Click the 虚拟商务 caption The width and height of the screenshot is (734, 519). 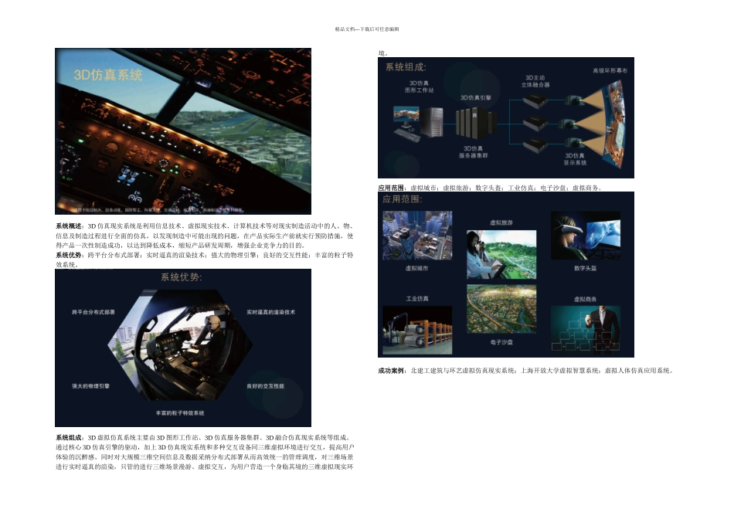[586, 299]
